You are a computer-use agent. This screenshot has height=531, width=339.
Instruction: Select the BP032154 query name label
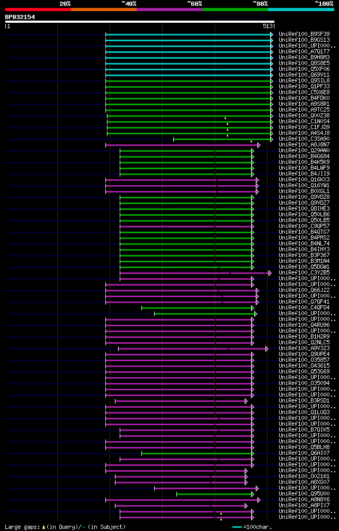pos(20,16)
